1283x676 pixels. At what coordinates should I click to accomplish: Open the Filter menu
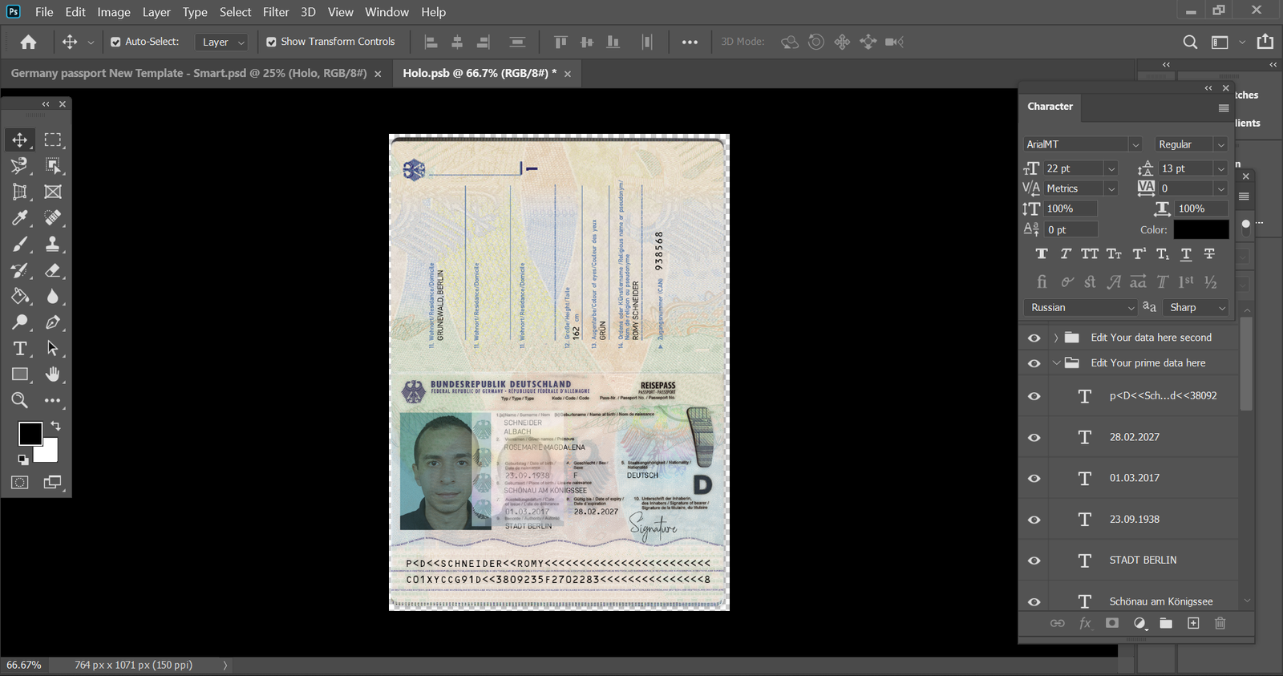[275, 12]
